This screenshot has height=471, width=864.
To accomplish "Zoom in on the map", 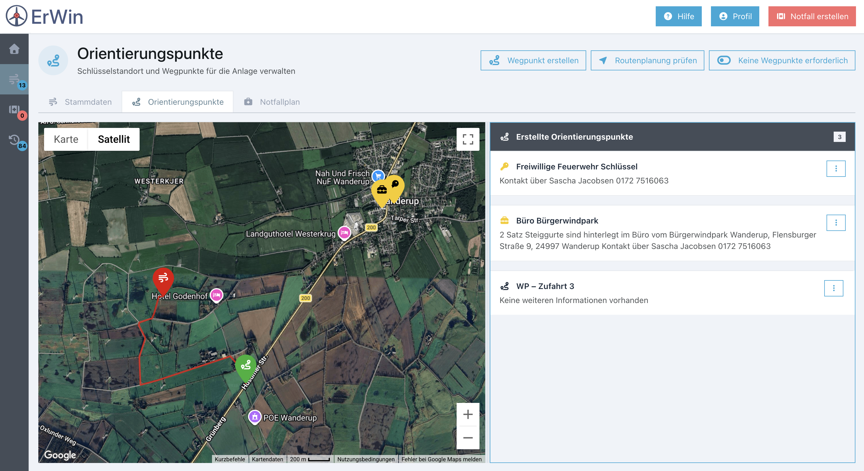I will [x=468, y=414].
